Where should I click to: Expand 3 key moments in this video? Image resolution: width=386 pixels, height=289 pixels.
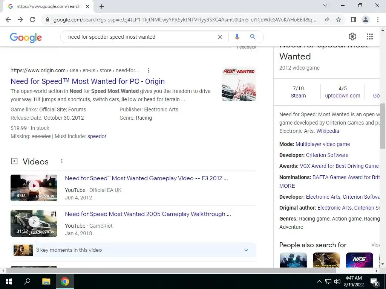(133, 250)
